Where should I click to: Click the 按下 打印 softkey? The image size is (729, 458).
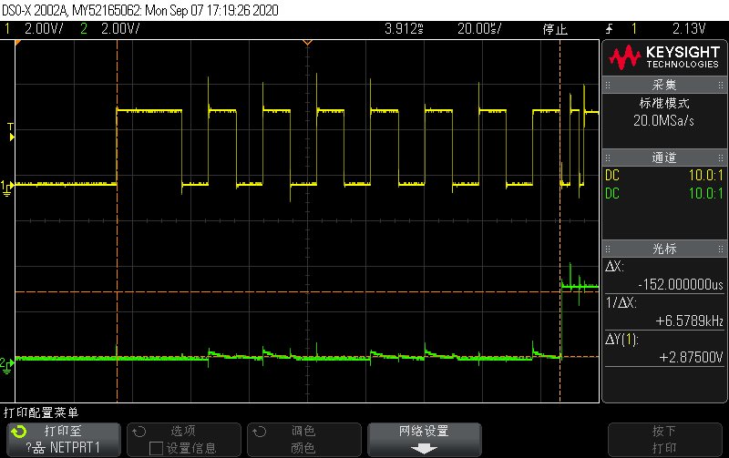tap(664, 440)
